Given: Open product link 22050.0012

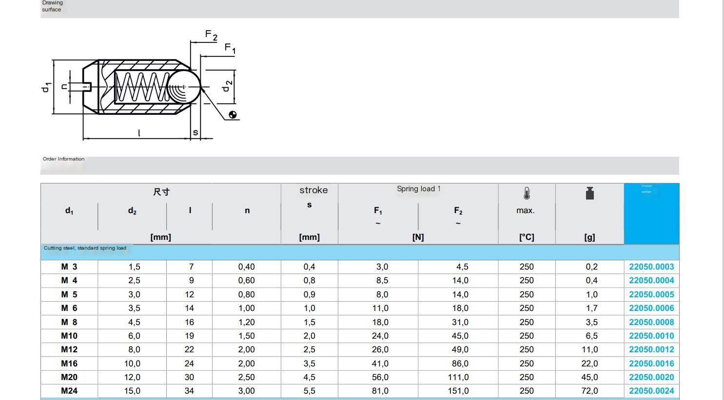Looking at the screenshot, I should (x=651, y=349).
